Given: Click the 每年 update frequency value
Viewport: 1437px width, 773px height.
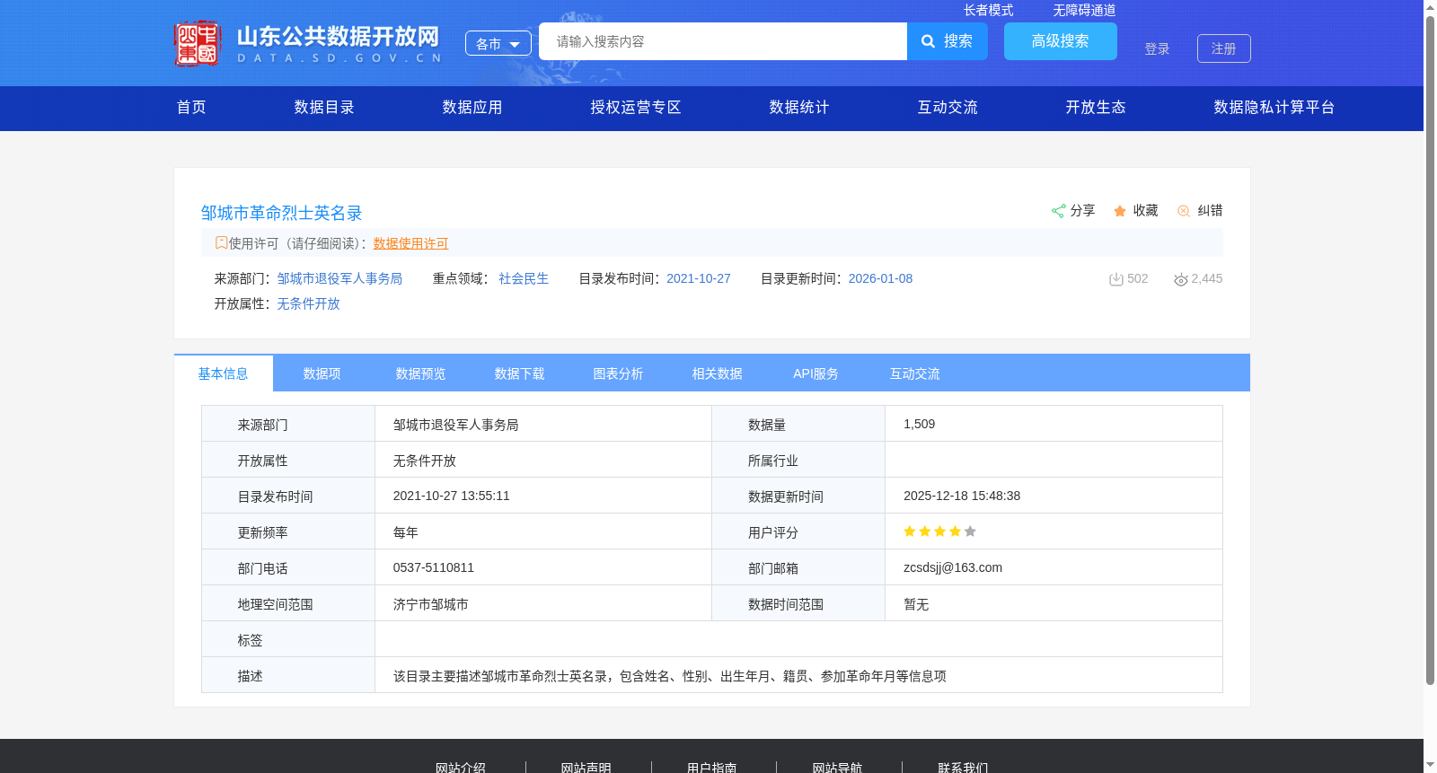Looking at the screenshot, I should (x=405, y=532).
